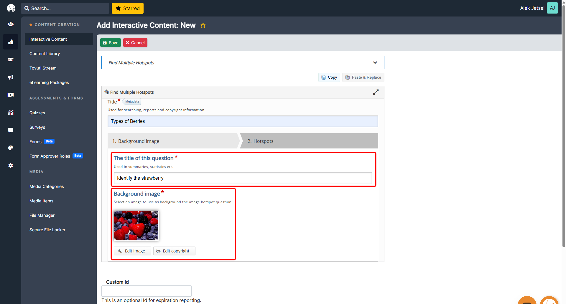The width and height of the screenshot is (566, 304).
Task: Click the Tovuti logo icon
Action: (11, 8)
